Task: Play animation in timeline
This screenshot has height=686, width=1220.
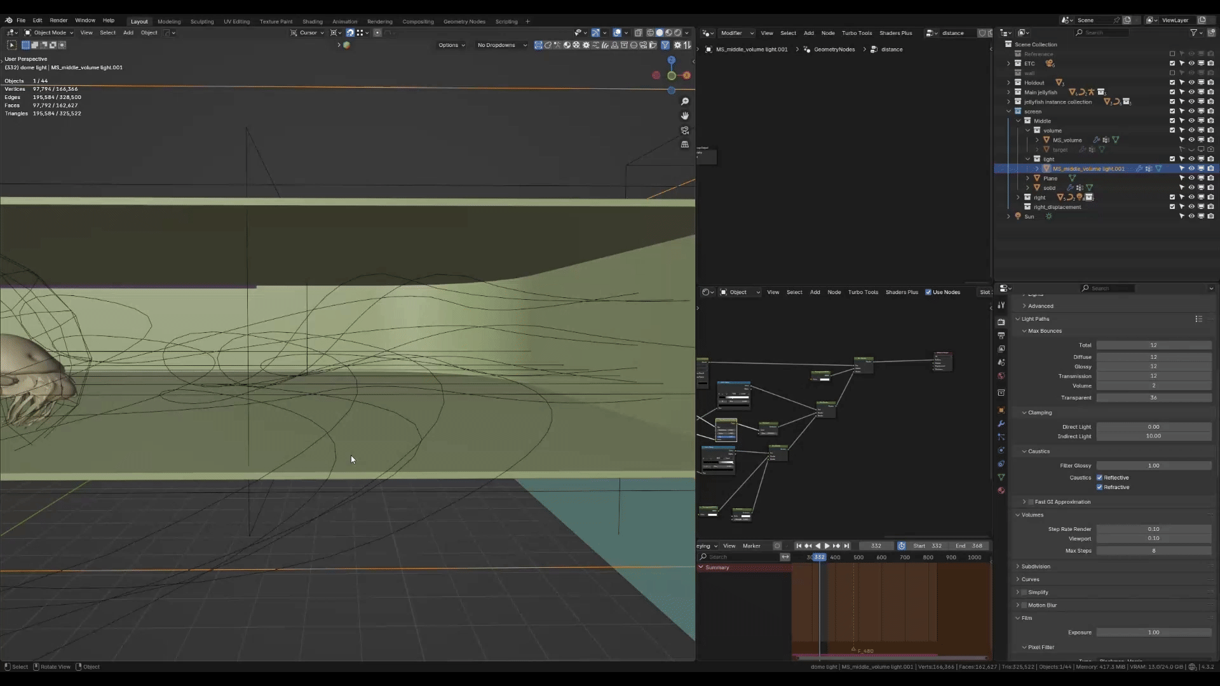Action: tap(827, 546)
